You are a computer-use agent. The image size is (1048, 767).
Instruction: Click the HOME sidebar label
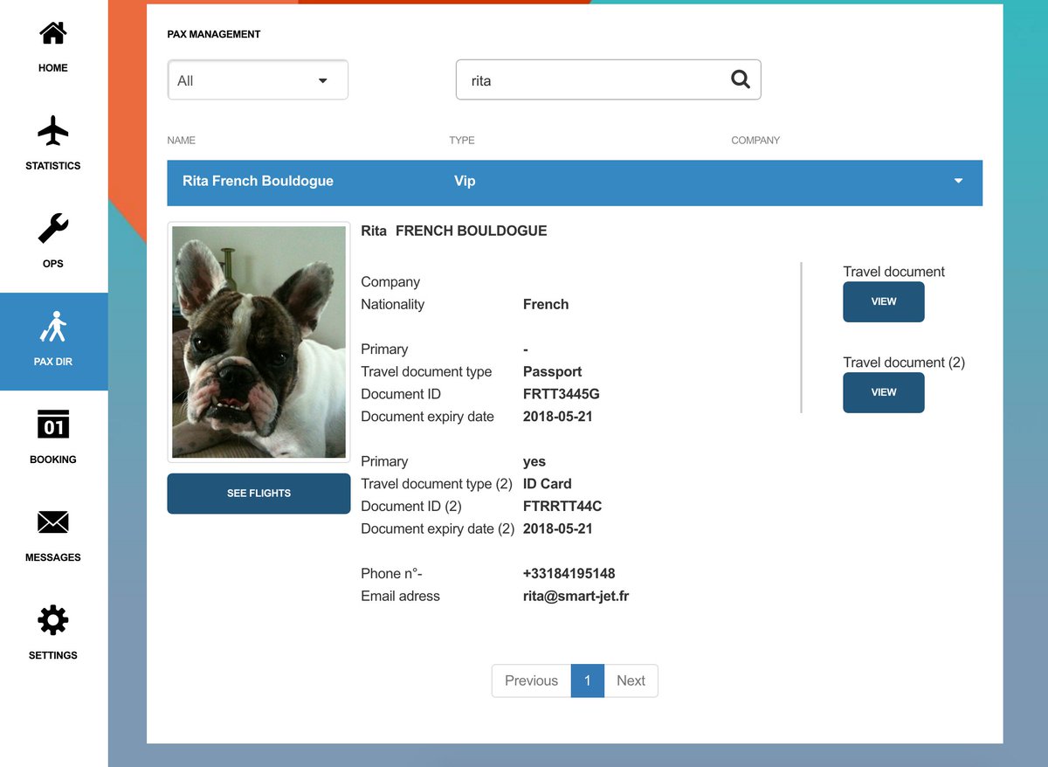(53, 68)
